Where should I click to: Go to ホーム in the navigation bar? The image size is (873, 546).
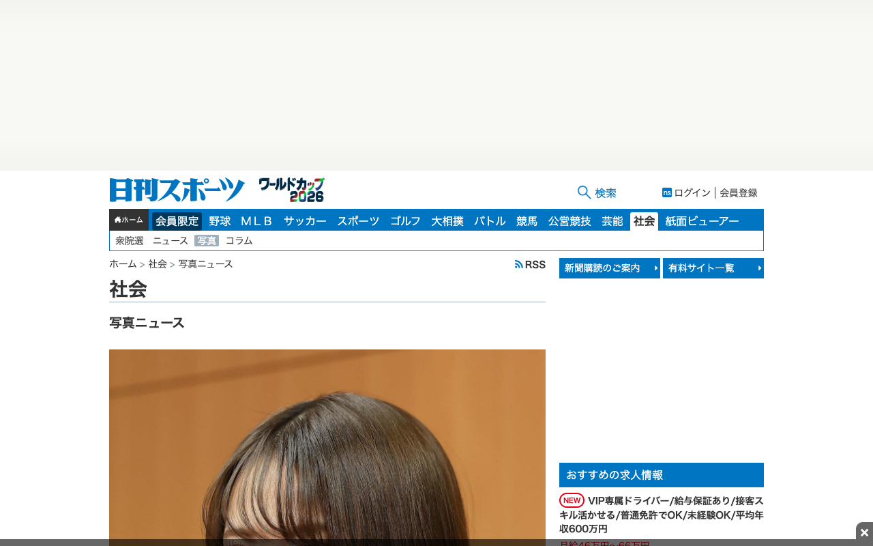coord(129,220)
